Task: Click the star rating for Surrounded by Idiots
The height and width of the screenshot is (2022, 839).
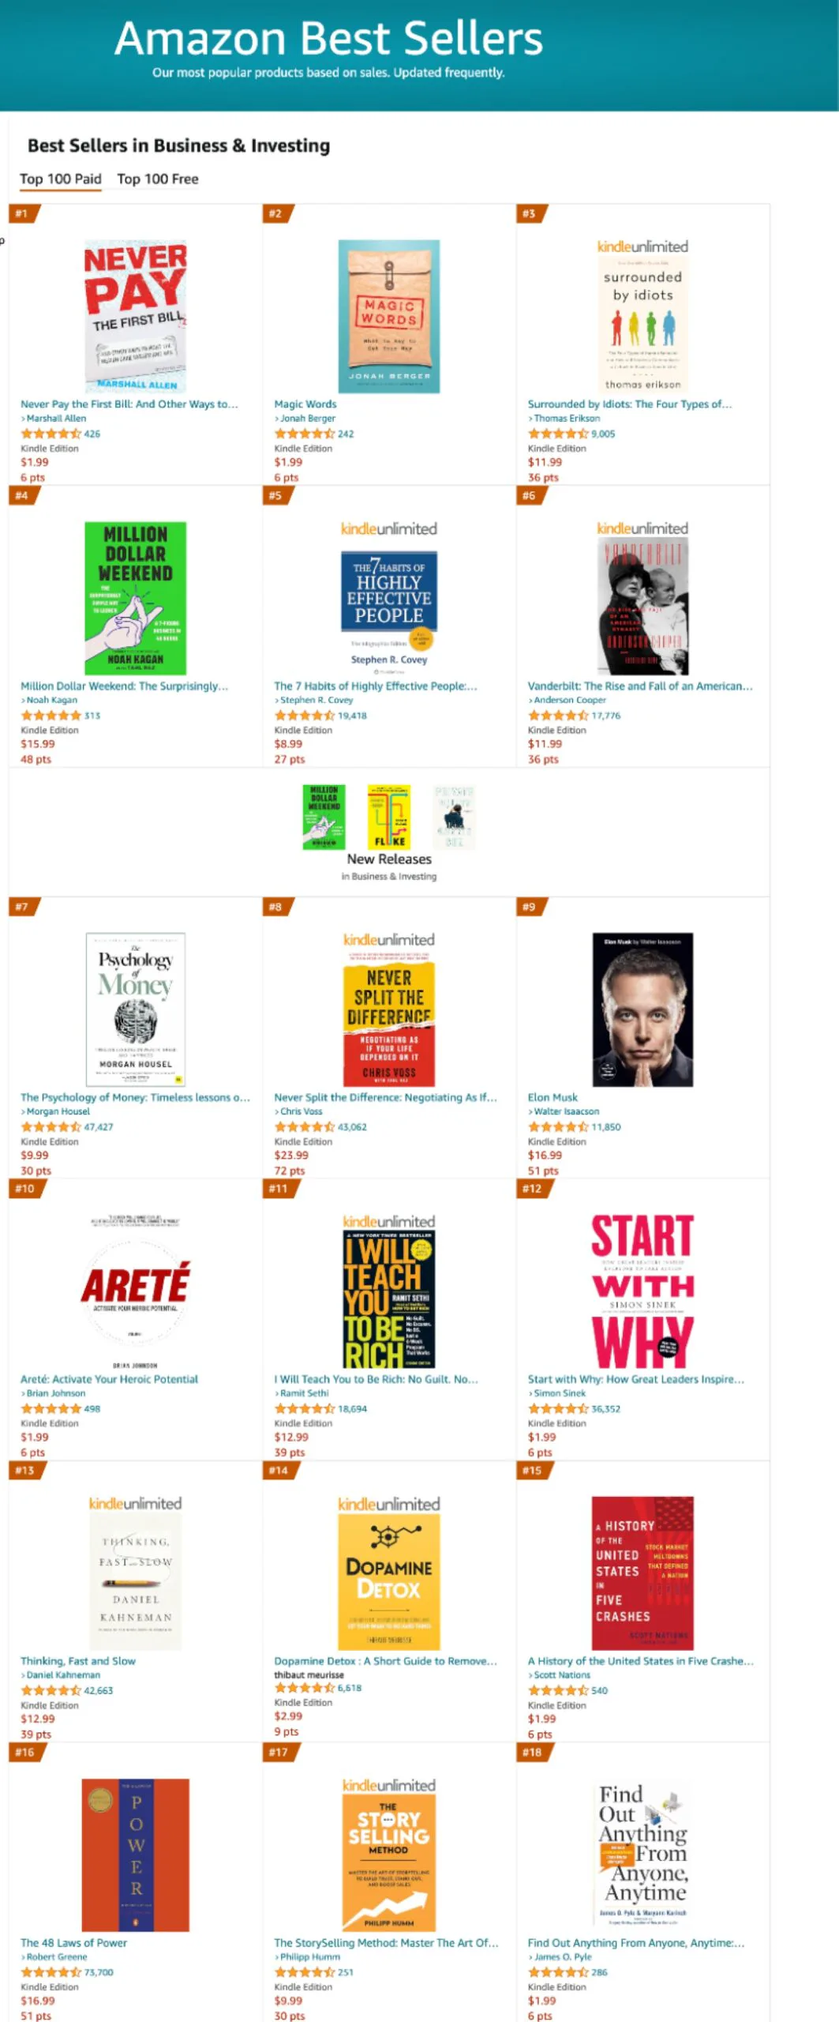Action: coord(557,434)
